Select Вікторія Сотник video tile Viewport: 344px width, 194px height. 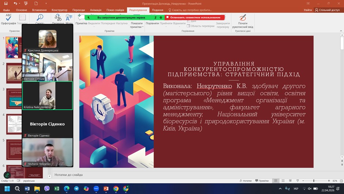[x=47, y=67]
